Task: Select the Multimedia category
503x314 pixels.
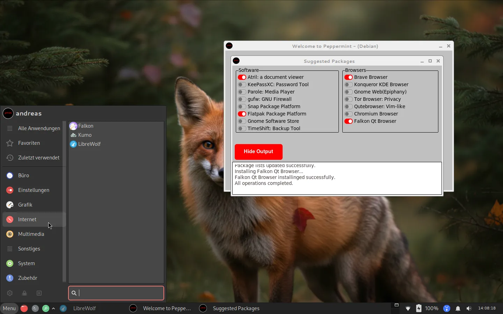Action: pos(31,234)
